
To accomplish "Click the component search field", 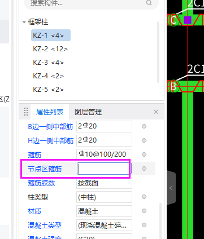I will click(91, 3).
